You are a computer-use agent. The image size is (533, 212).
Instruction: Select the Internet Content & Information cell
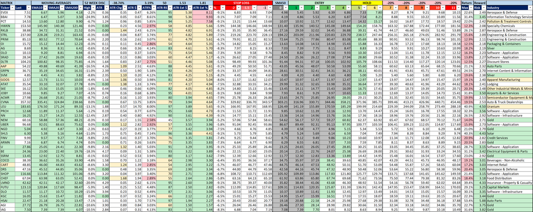click(509, 71)
